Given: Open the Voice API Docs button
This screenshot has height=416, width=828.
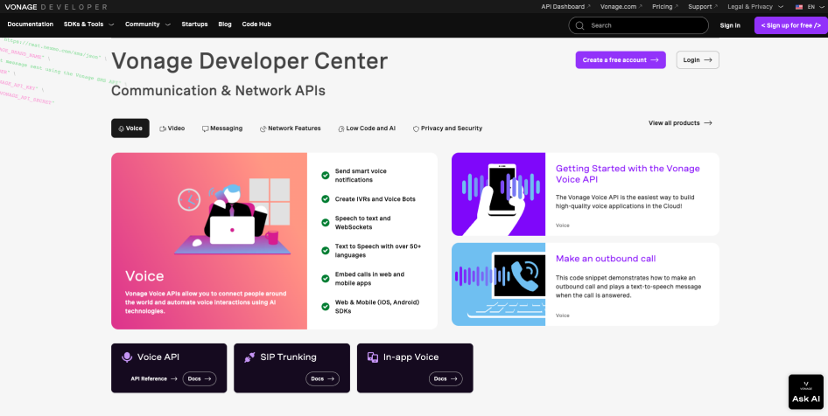Looking at the screenshot, I should coord(199,378).
